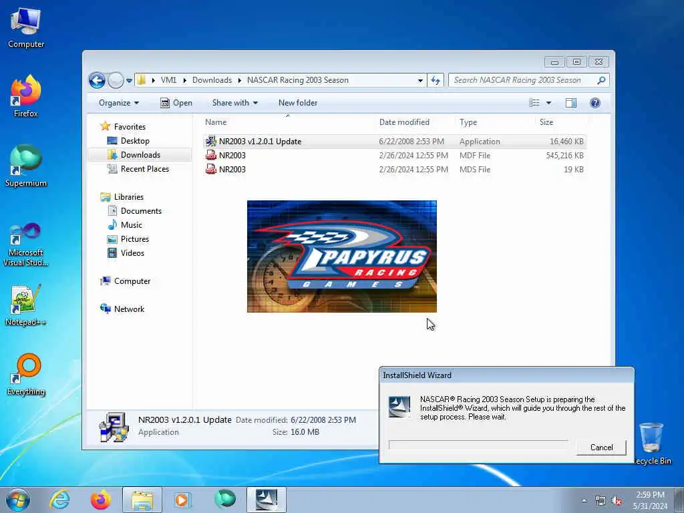684x513 pixels.
Task: Open the More view options dropdown arrow
Action: 549,103
